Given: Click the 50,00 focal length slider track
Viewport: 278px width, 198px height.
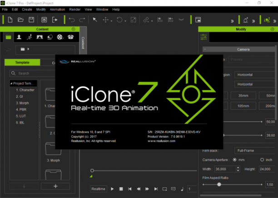Looking at the screenshot, I should (243, 122).
